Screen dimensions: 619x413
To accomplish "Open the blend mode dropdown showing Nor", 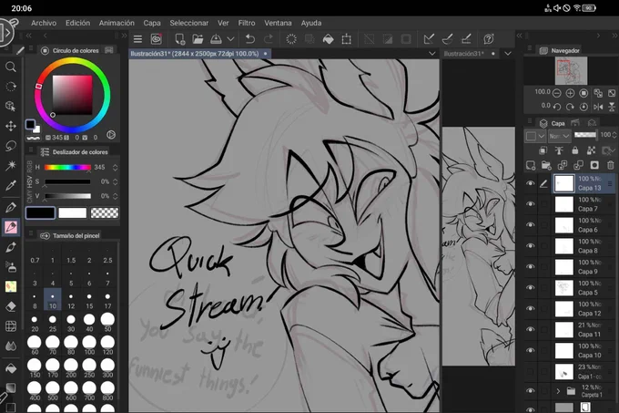I will pos(560,136).
